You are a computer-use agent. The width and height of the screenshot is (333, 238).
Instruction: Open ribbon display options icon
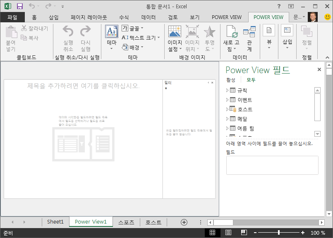291,6
